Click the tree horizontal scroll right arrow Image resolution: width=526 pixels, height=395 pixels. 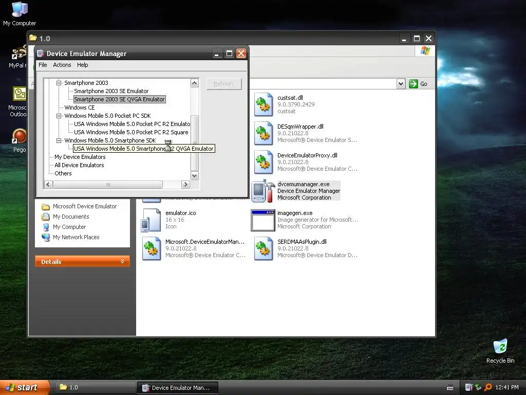coord(185,185)
